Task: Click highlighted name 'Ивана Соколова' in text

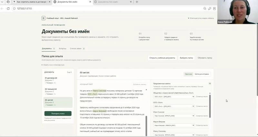Action: (99, 91)
